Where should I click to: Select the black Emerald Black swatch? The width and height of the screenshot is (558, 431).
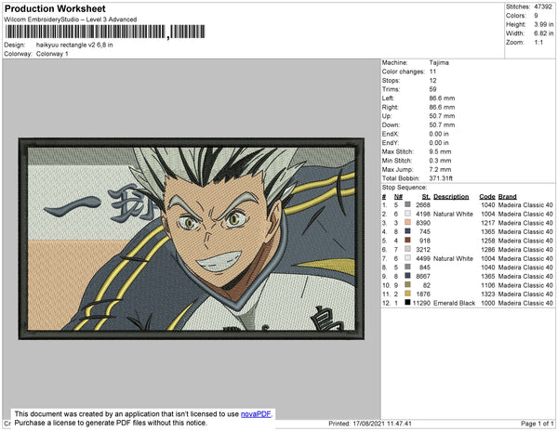(407, 303)
